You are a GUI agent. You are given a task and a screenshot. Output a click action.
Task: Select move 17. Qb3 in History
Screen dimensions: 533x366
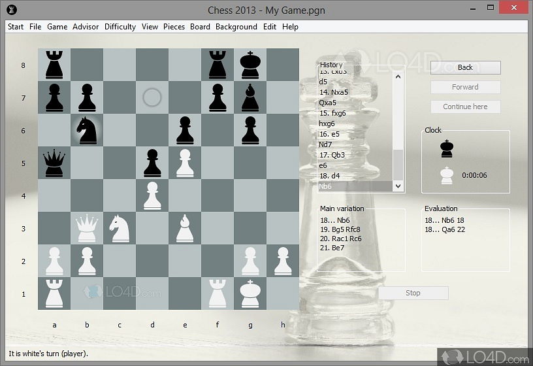[332, 155]
